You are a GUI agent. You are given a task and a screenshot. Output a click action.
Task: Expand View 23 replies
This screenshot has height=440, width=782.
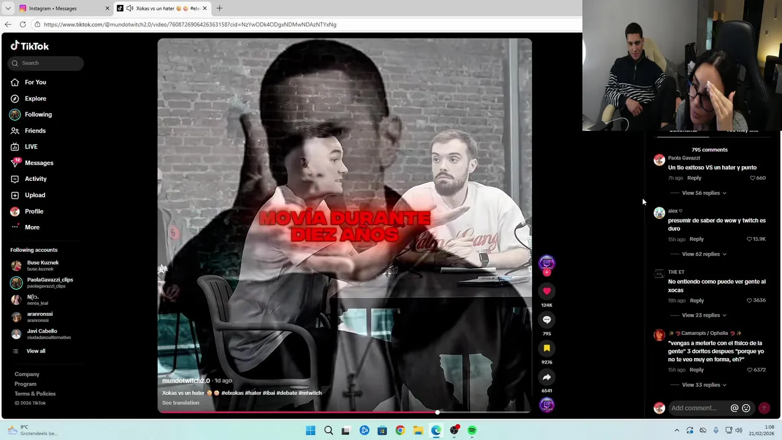pos(704,315)
